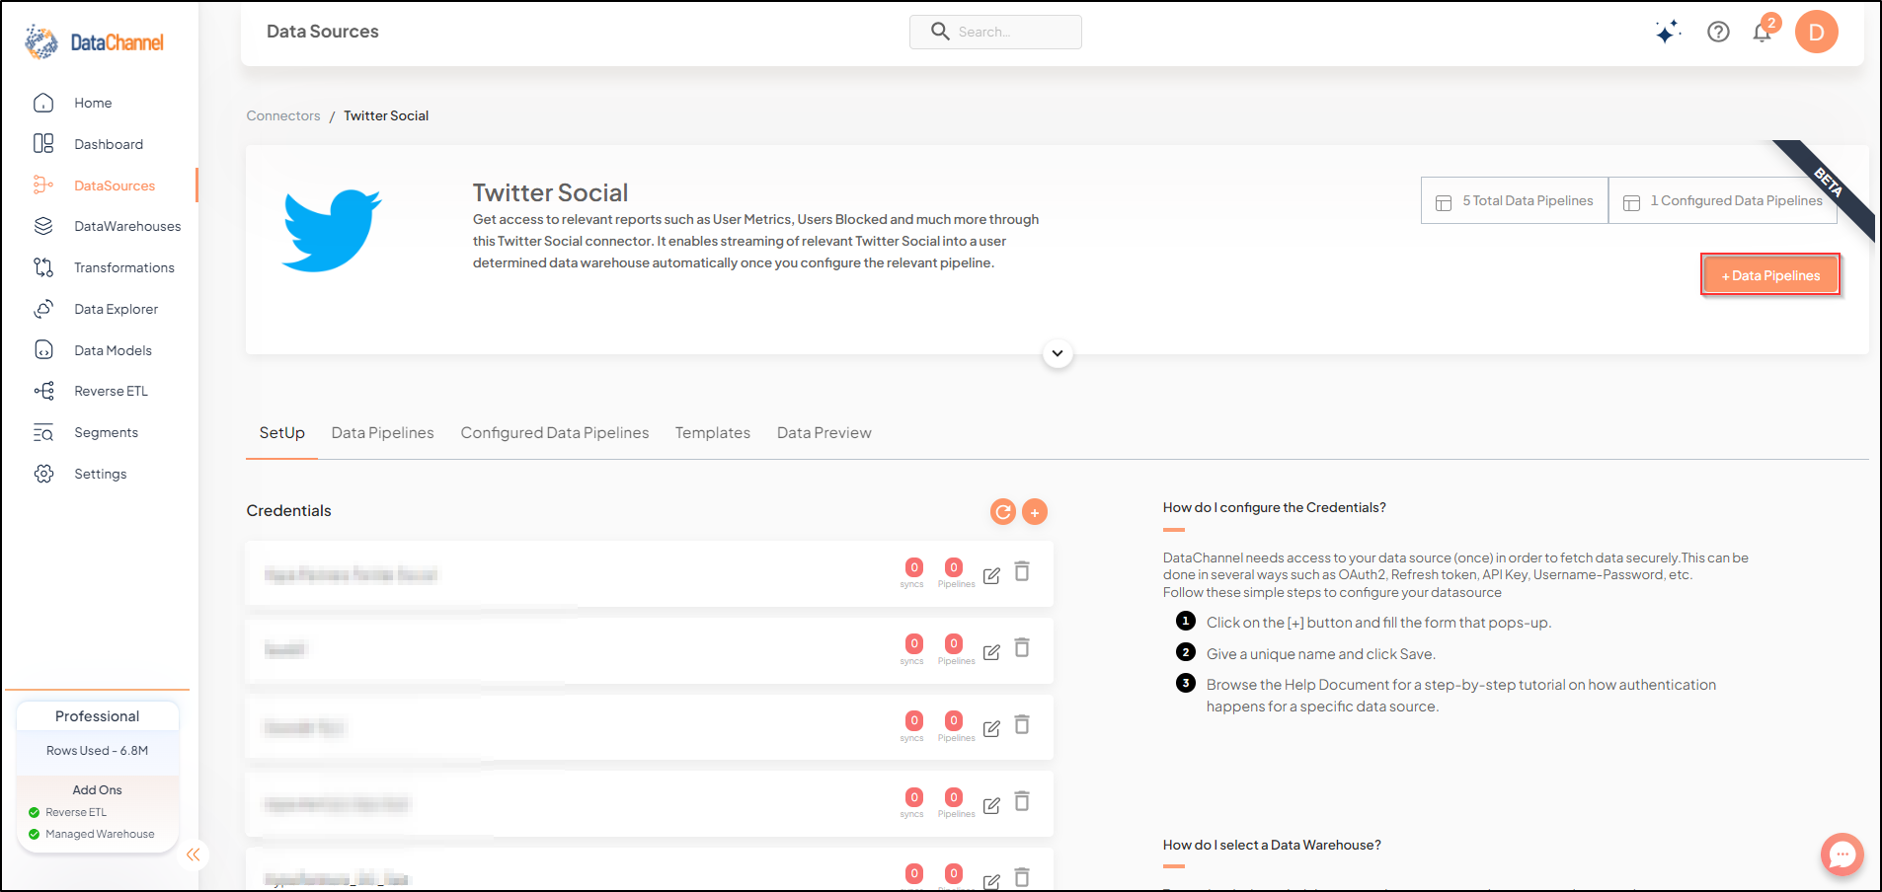Edit the first credential row
This screenshot has width=1882, height=892.
point(991,575)
